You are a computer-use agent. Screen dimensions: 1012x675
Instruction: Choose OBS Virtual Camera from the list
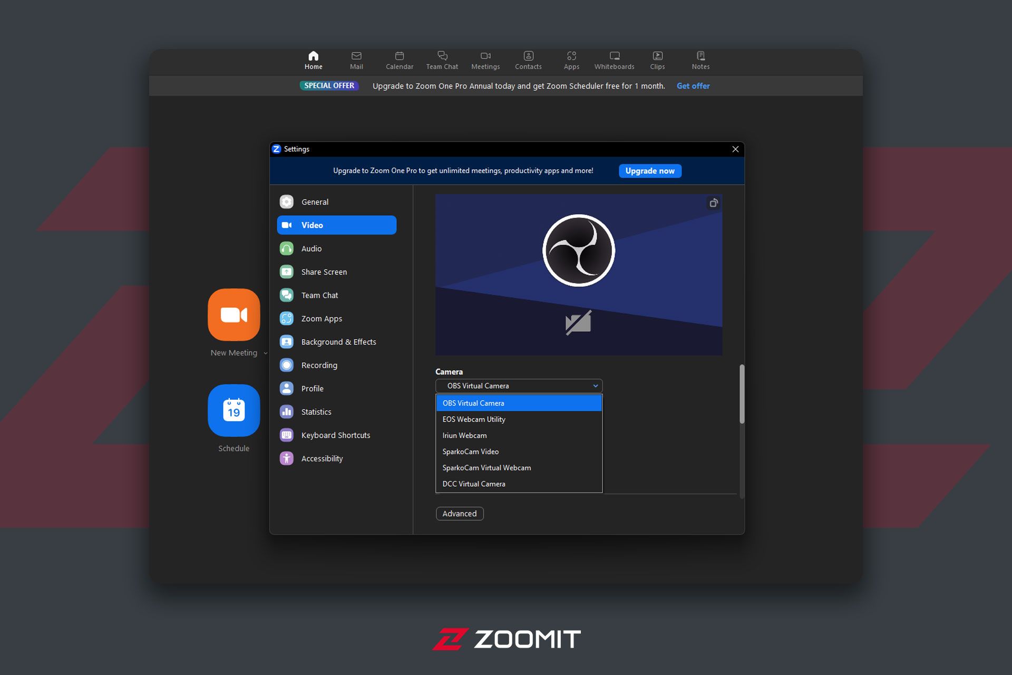[519, 403]
